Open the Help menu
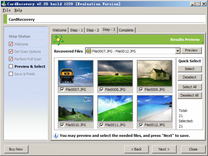 tap(18, 10)
